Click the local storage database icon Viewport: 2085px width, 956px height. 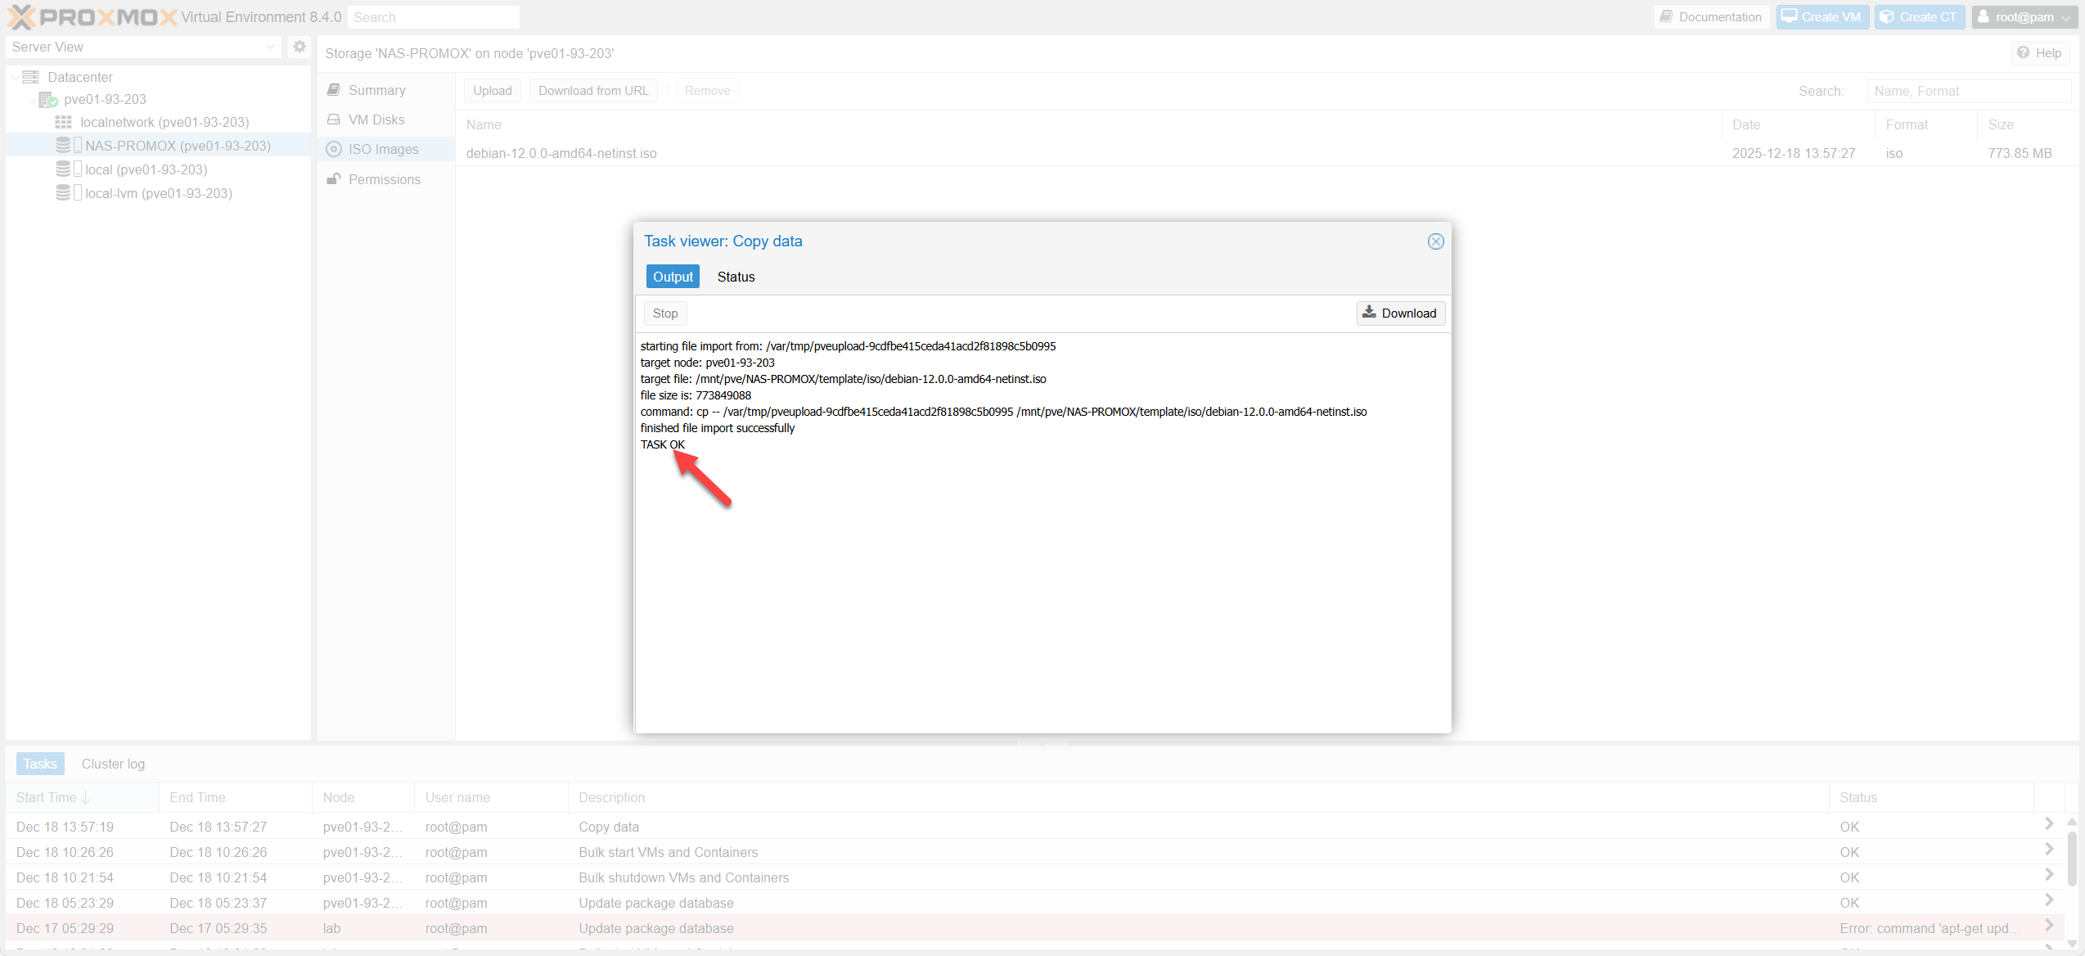point(63,169)
